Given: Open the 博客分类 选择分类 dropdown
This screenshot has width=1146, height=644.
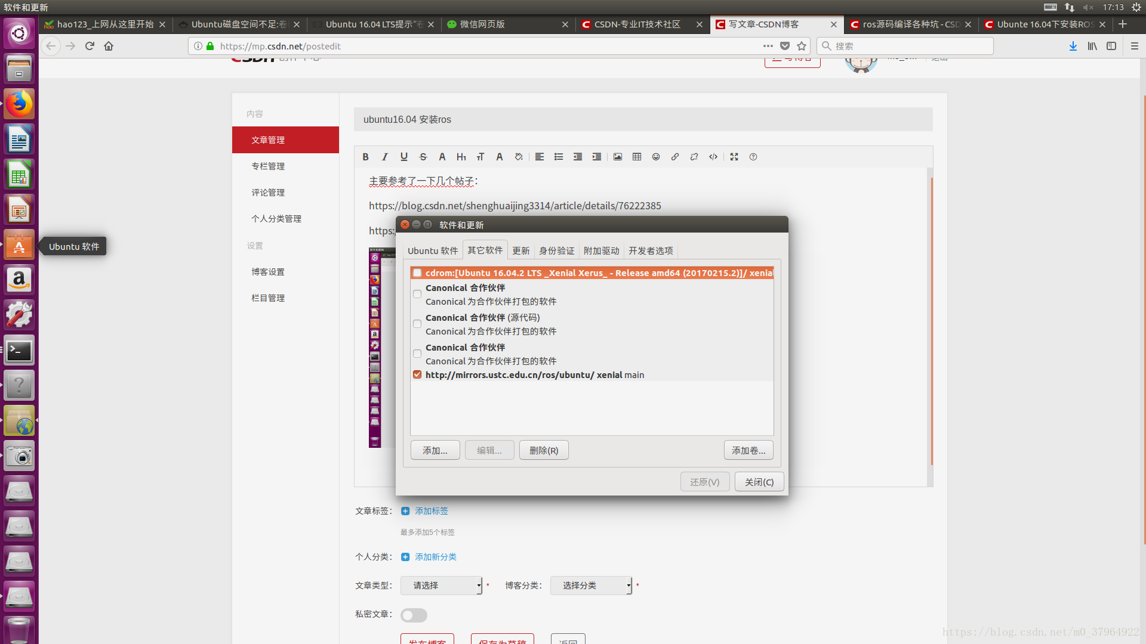Looking at the screenshot, I should 592,586.
